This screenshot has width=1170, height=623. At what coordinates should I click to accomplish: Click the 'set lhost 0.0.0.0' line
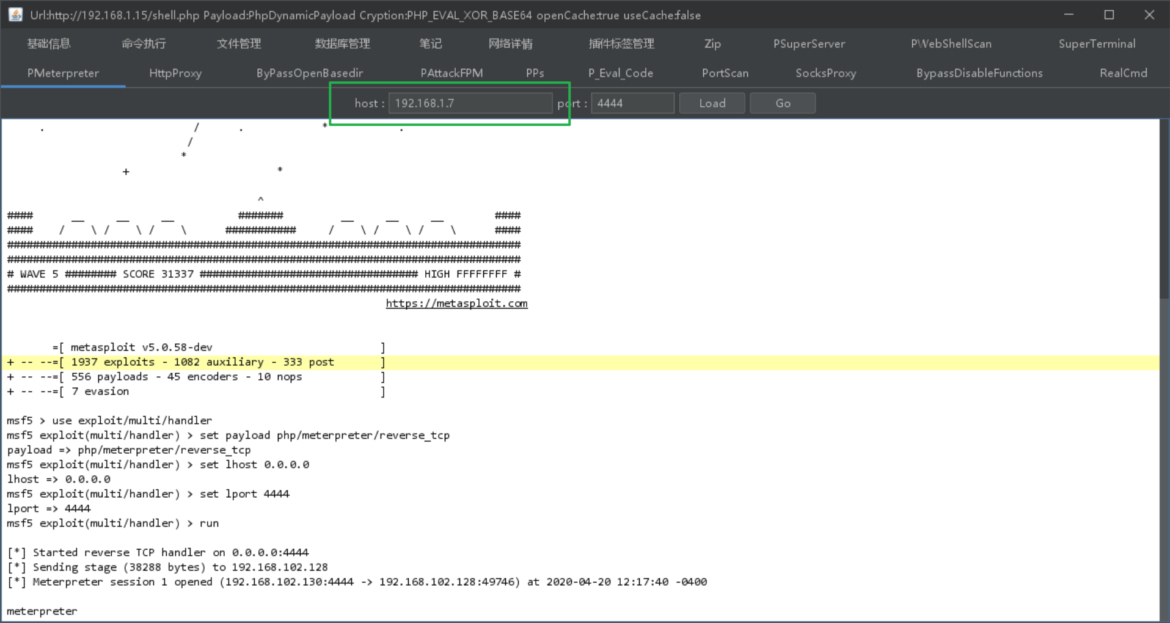pyautogui.click(x=158, y=465)
